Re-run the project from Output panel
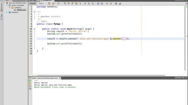Viewport: 188px width, 105px height. tap(30, 81)
